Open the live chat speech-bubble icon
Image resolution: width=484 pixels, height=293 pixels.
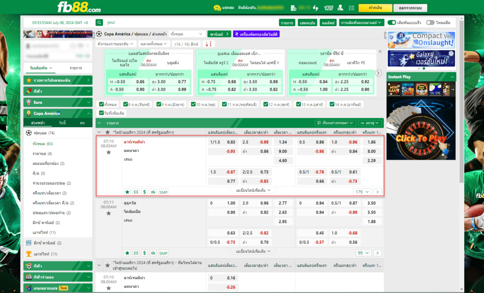coord(217,8)
